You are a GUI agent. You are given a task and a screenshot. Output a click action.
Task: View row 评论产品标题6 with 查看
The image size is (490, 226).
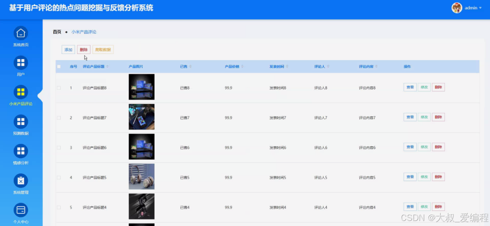[410, 147]
